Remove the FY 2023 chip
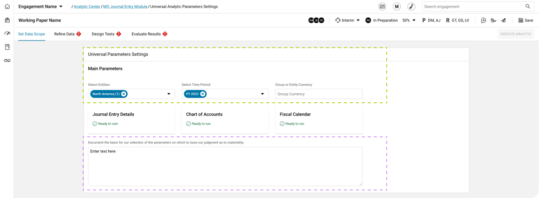This screenshot has width=539, height=198. (203, 94)
